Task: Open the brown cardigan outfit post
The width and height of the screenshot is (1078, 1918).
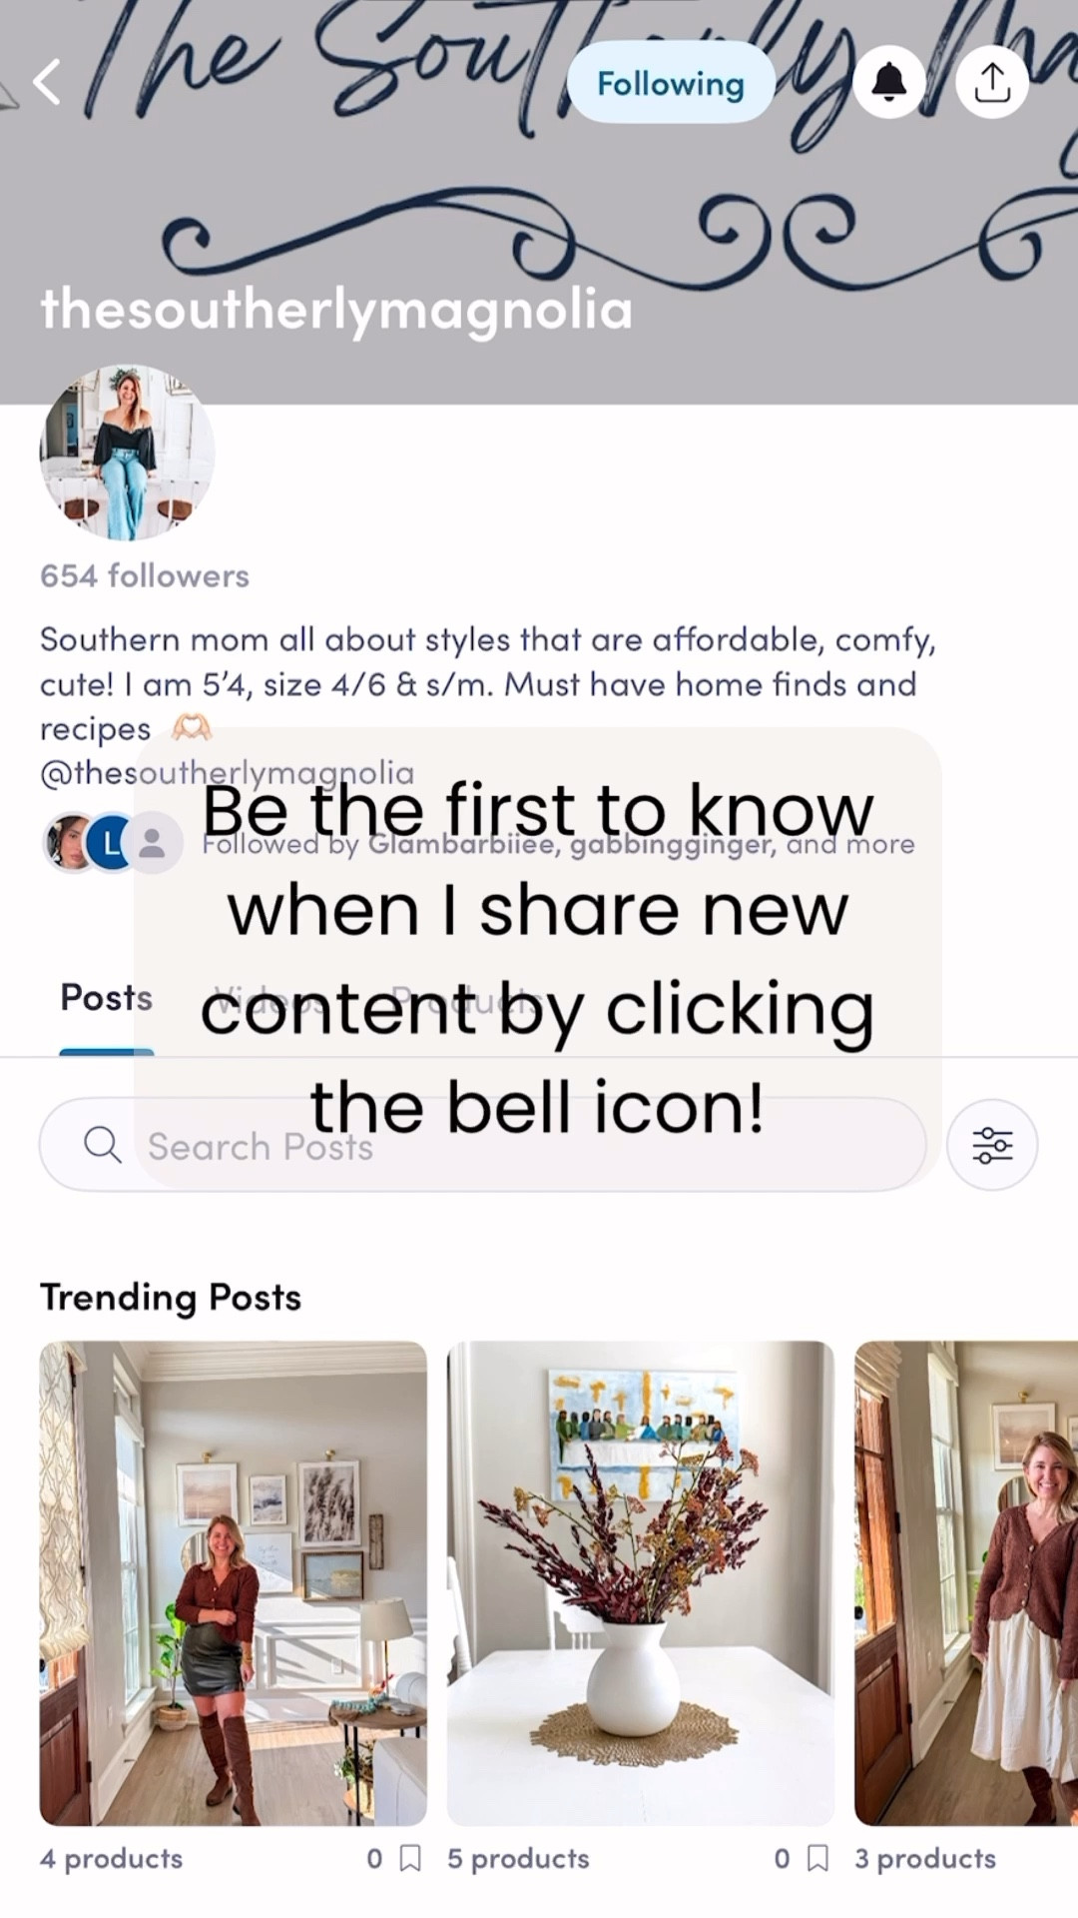Action: coord(966,1583)
